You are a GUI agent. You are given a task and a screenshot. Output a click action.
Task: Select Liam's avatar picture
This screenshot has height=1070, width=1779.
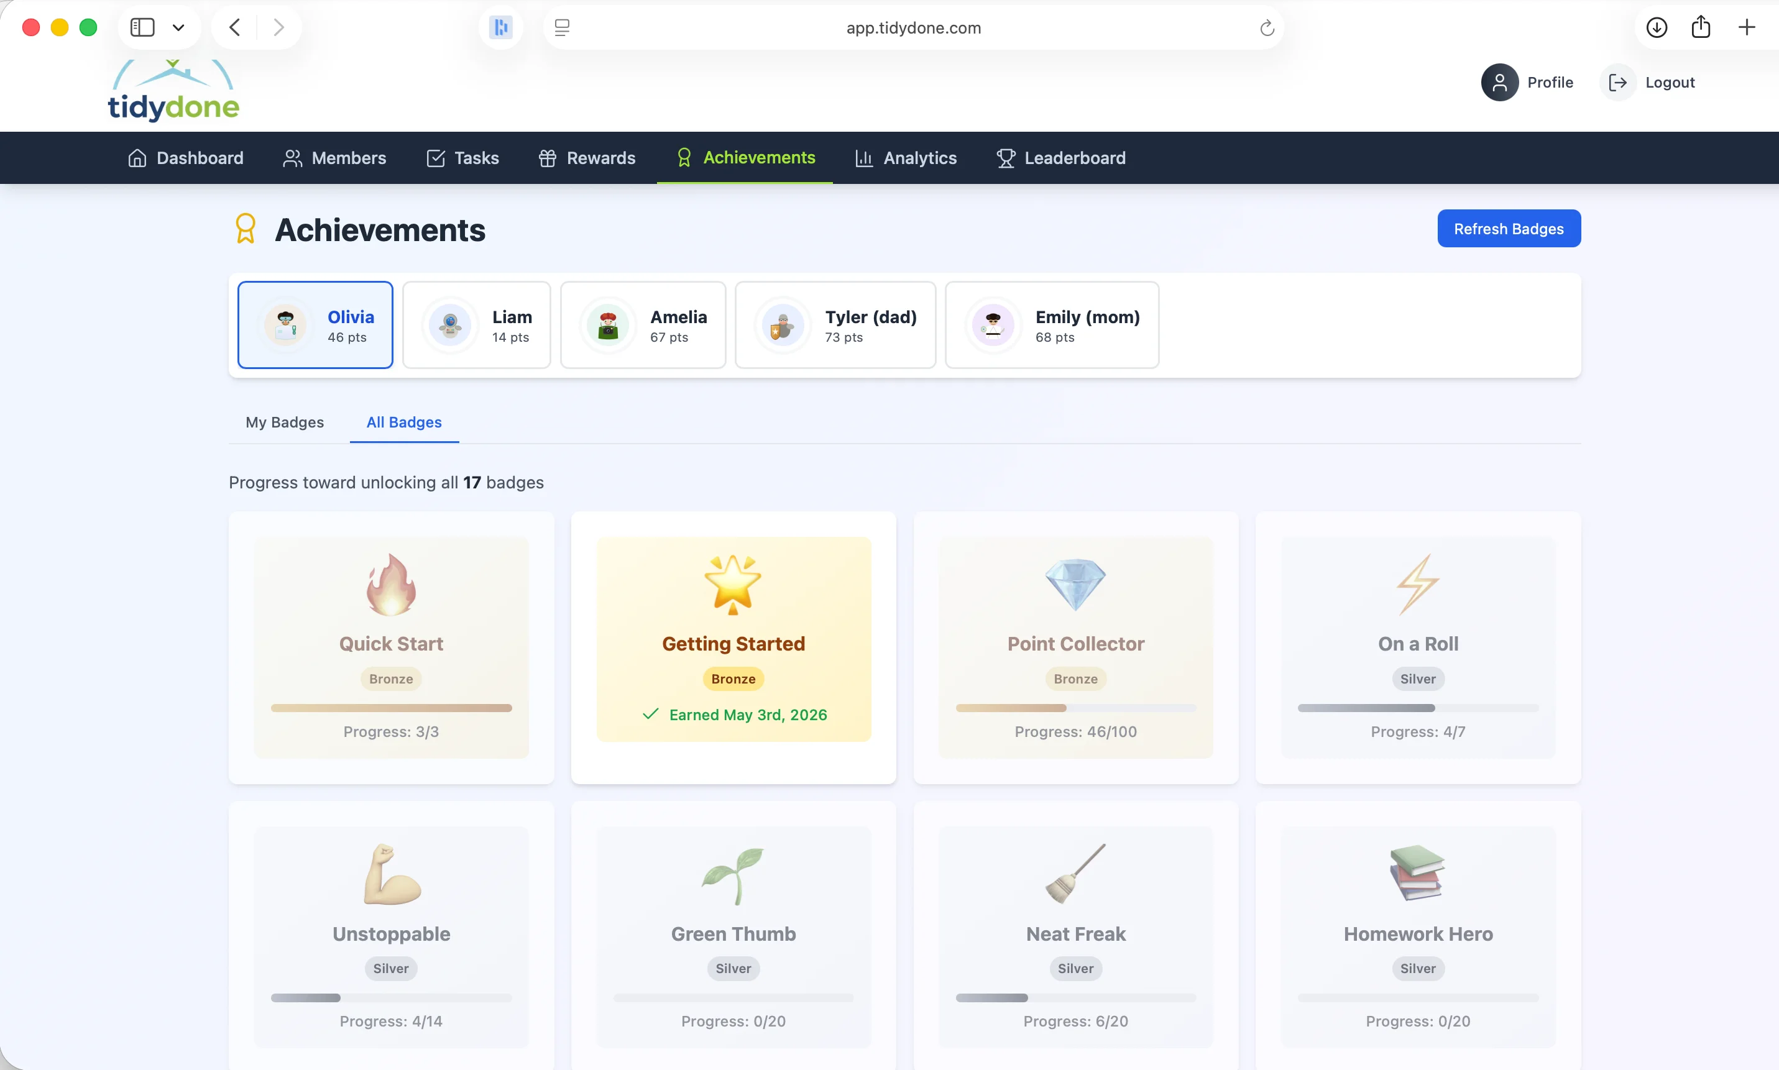(x=450, y=325)
